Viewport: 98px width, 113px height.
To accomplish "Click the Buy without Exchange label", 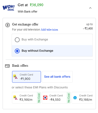I will tap(37, 51).
